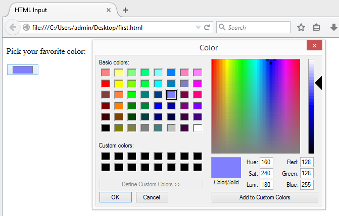
Task: Select the first custom color slot
Action: click(x=106, y=156)
